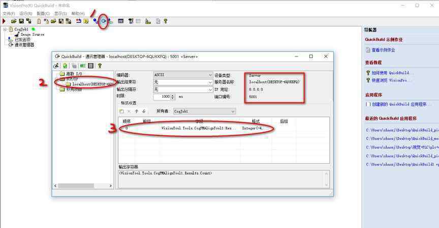This screenshot has height=228, width=439.
Task: Collapse the CogJob1 tree node
Action: [5, 29]
